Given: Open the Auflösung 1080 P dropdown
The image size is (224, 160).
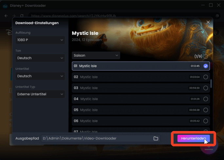Looking at the screenshot, I should (40, 40).
